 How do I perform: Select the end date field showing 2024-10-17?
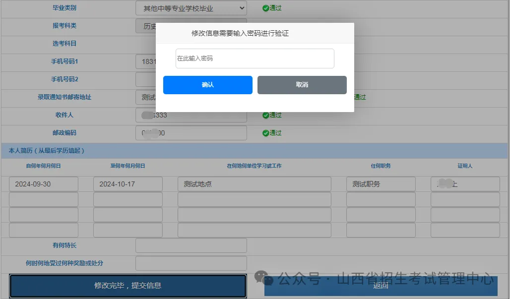[x=128, y=184]
